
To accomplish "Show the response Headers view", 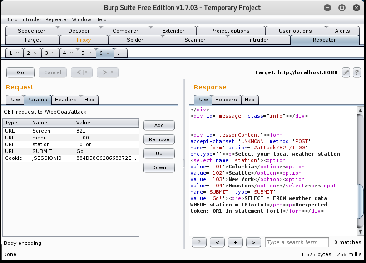I will [x=226, y=100].
